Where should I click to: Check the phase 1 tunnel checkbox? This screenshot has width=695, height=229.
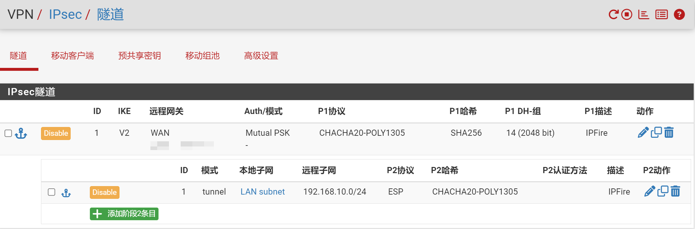click(8, 134)
